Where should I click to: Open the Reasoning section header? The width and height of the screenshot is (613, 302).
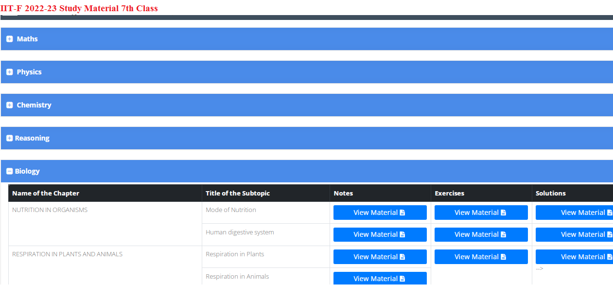tap(306, 138)
